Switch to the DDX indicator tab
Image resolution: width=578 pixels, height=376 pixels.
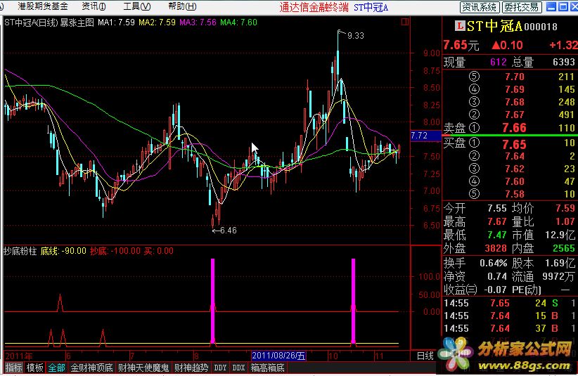click(x=238, y=368)
